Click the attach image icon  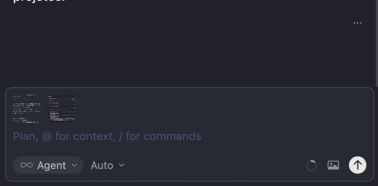333,165
